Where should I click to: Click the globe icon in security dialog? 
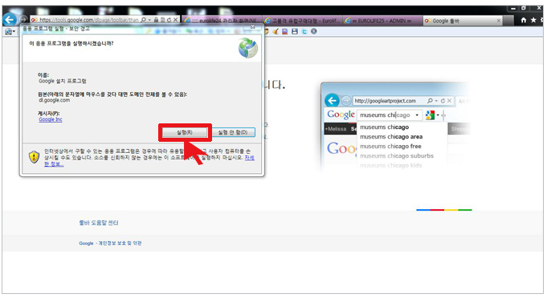[248, 48]
